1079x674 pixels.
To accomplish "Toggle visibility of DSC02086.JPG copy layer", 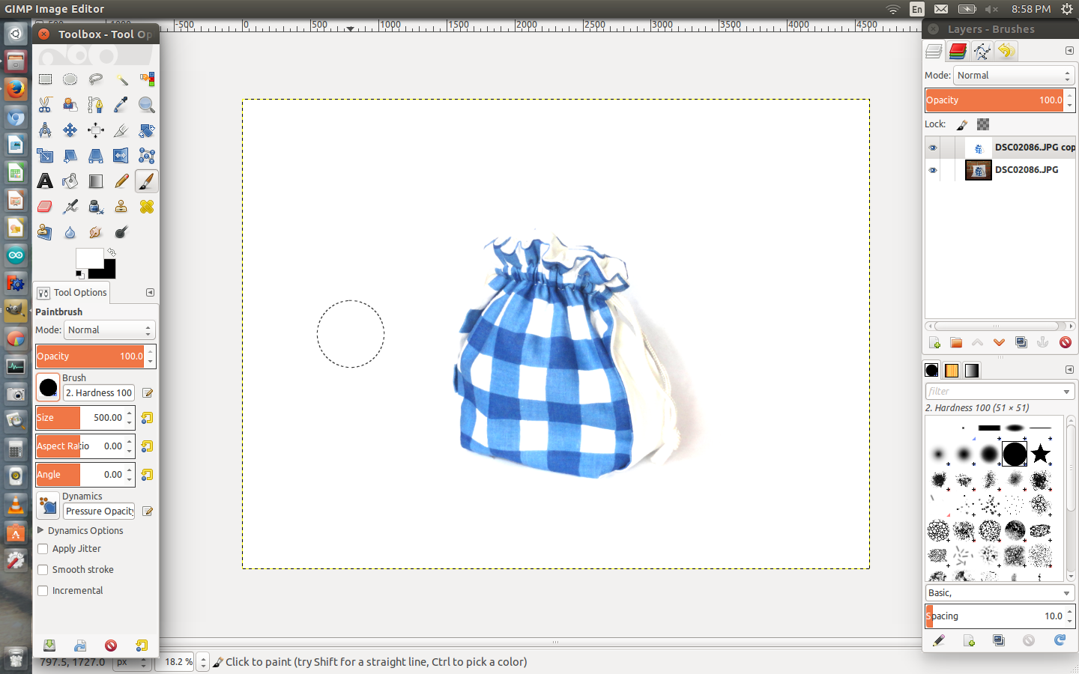I will (x=933, y=148).
